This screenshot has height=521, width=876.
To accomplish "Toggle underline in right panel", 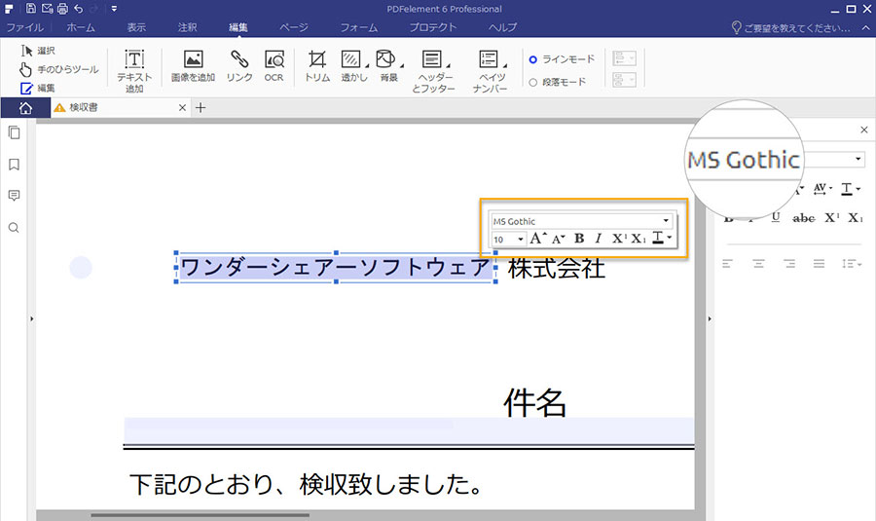I will [776, 217].
